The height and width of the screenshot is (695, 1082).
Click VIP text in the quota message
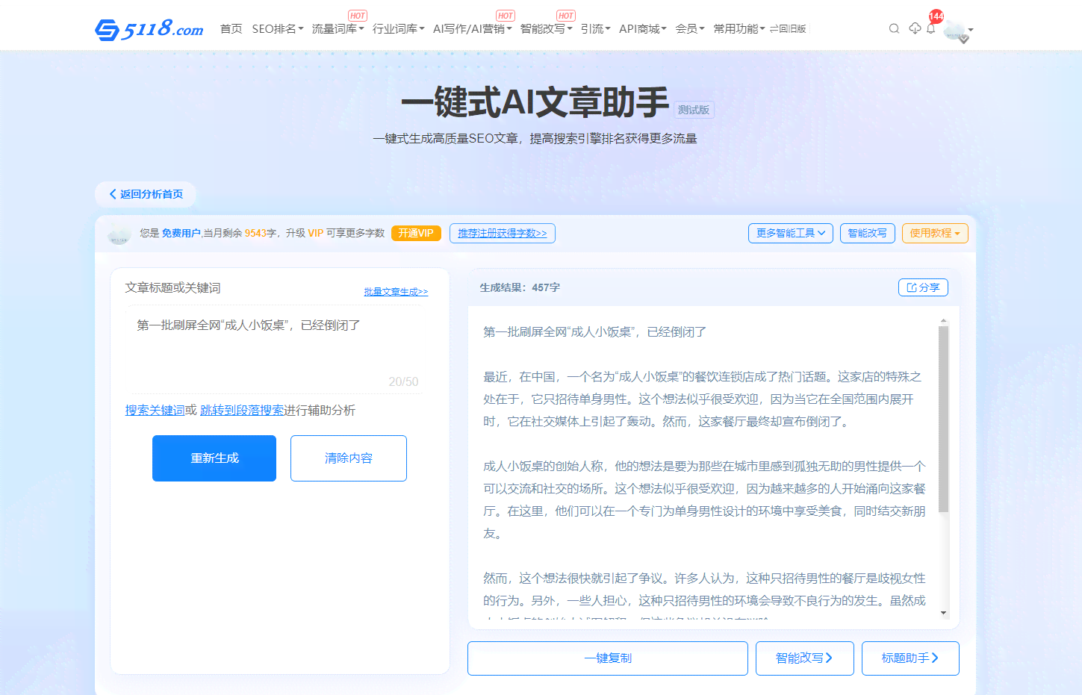click(316, 233)
